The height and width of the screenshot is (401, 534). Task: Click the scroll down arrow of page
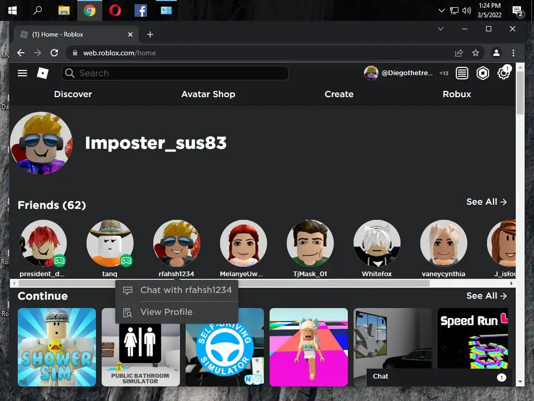point(520,382)
